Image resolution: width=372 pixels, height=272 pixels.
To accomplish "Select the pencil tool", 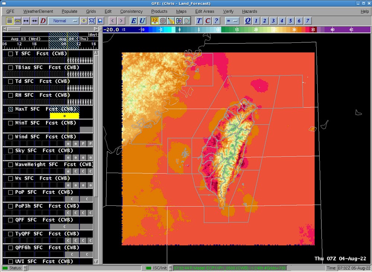I will 171,21.
